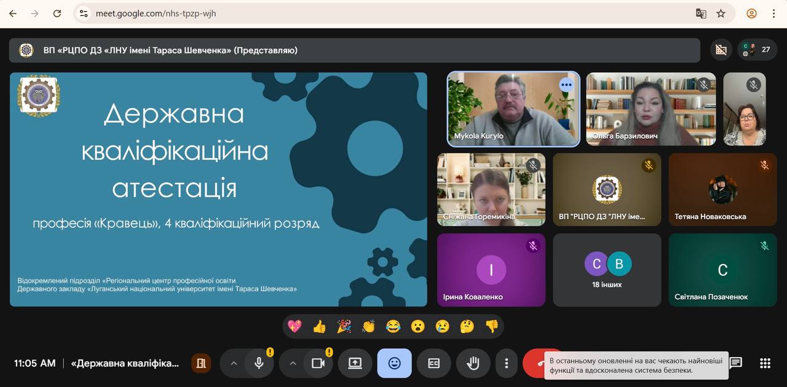
Task: Bookmark this page with star icon
Action: (x=721, y=14)
